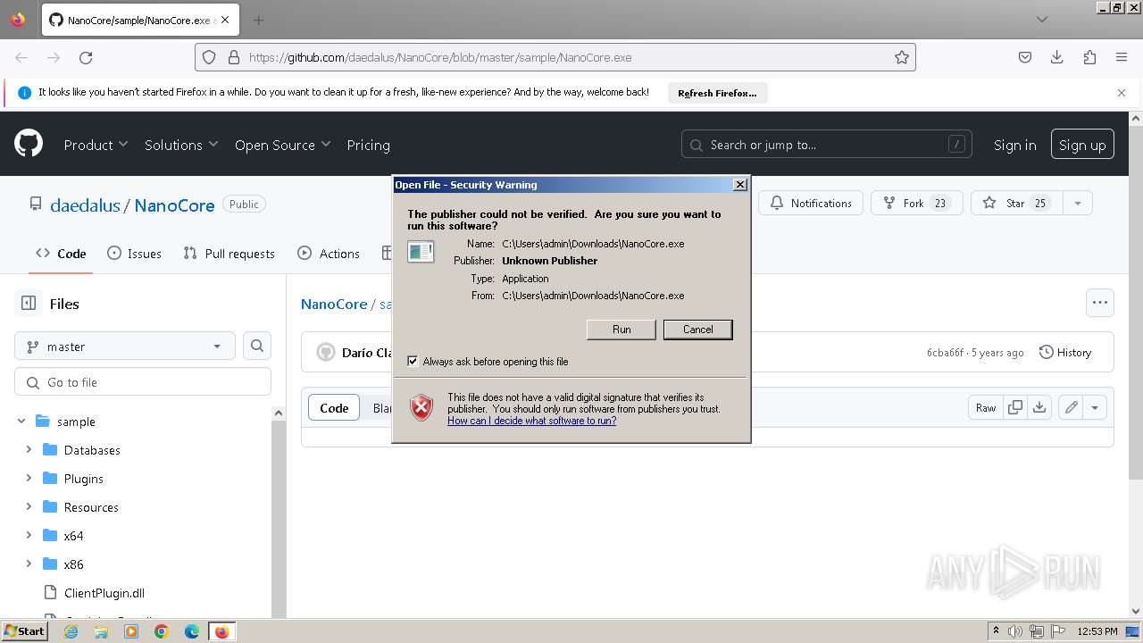Open the Firefox hamburger menu
Viewport: 1143px width, 643px height.
click(1122, 57)
